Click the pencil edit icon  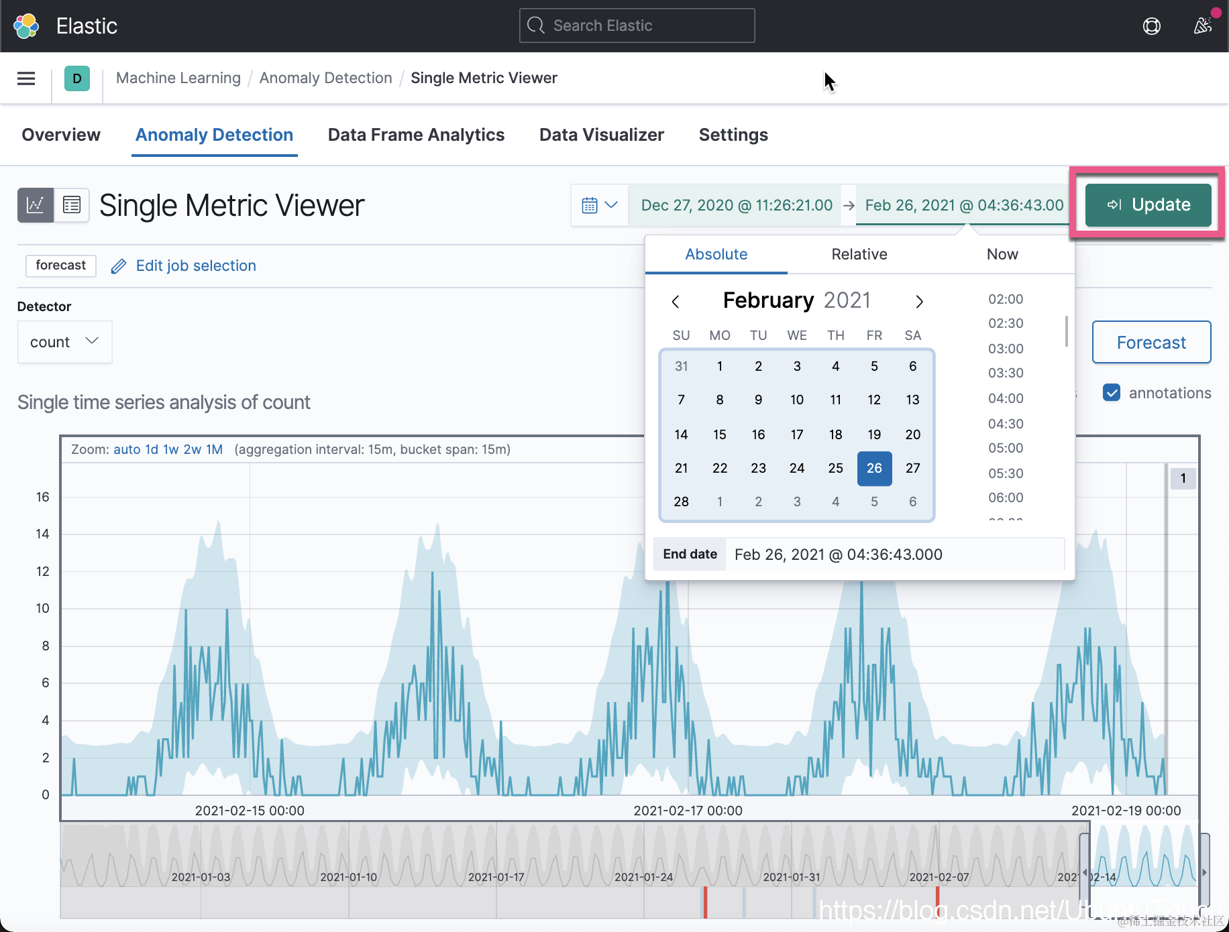tap(119, 266)
